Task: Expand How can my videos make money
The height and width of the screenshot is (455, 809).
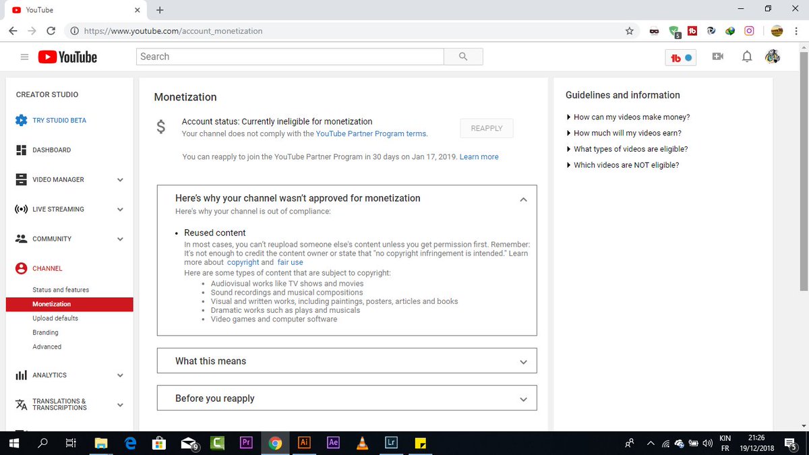Action: click(x=628, y=117)
